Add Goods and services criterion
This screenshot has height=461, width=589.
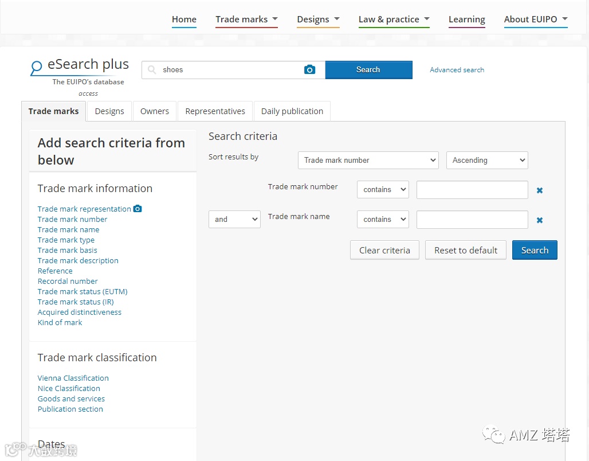tap(71, 399)
